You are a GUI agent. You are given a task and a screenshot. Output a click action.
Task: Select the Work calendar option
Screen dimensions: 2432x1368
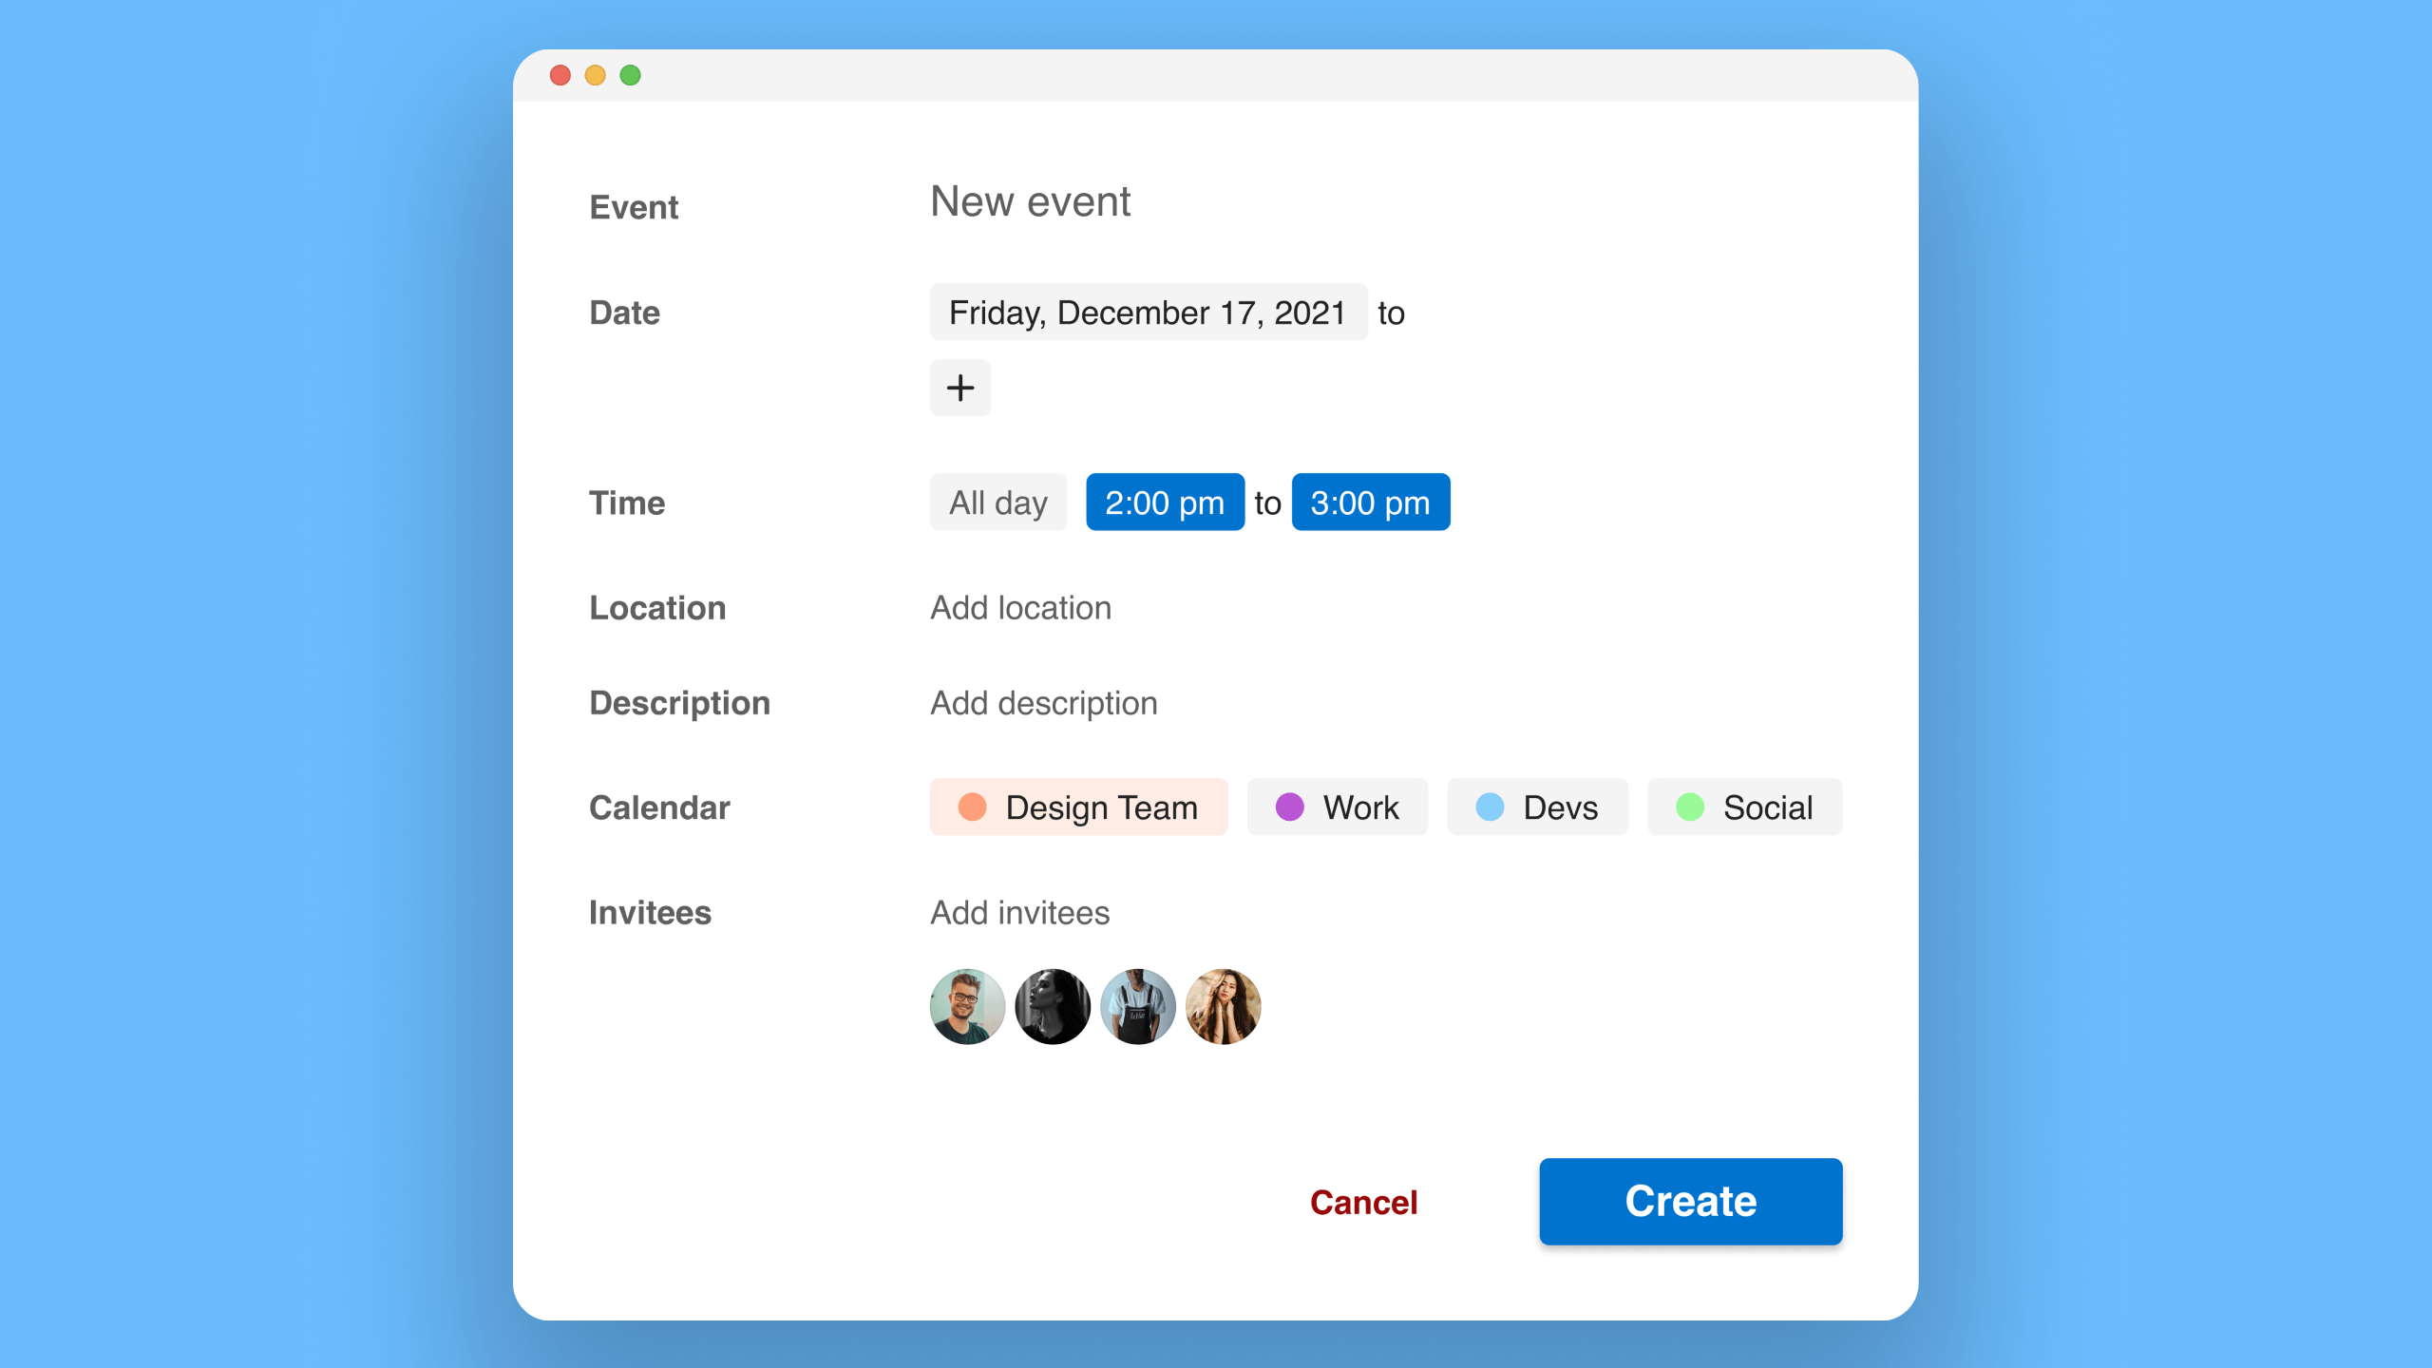click(1337, 808)
